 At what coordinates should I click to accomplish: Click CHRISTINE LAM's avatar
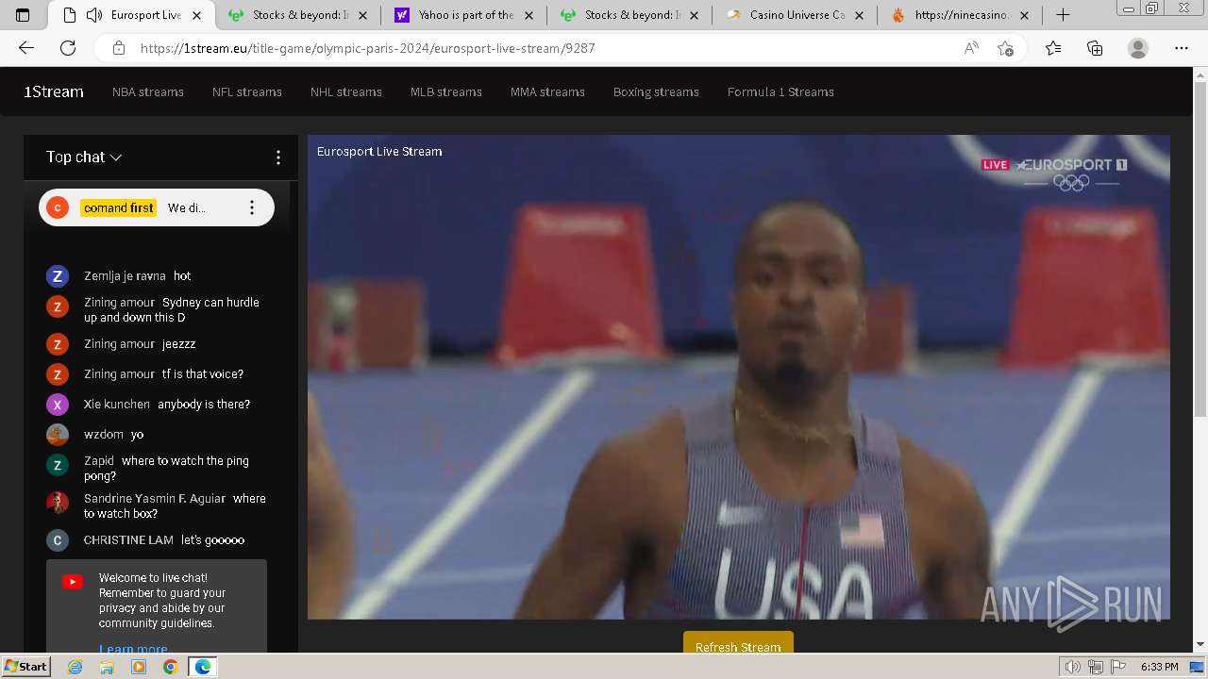click(x=58, y=540)
